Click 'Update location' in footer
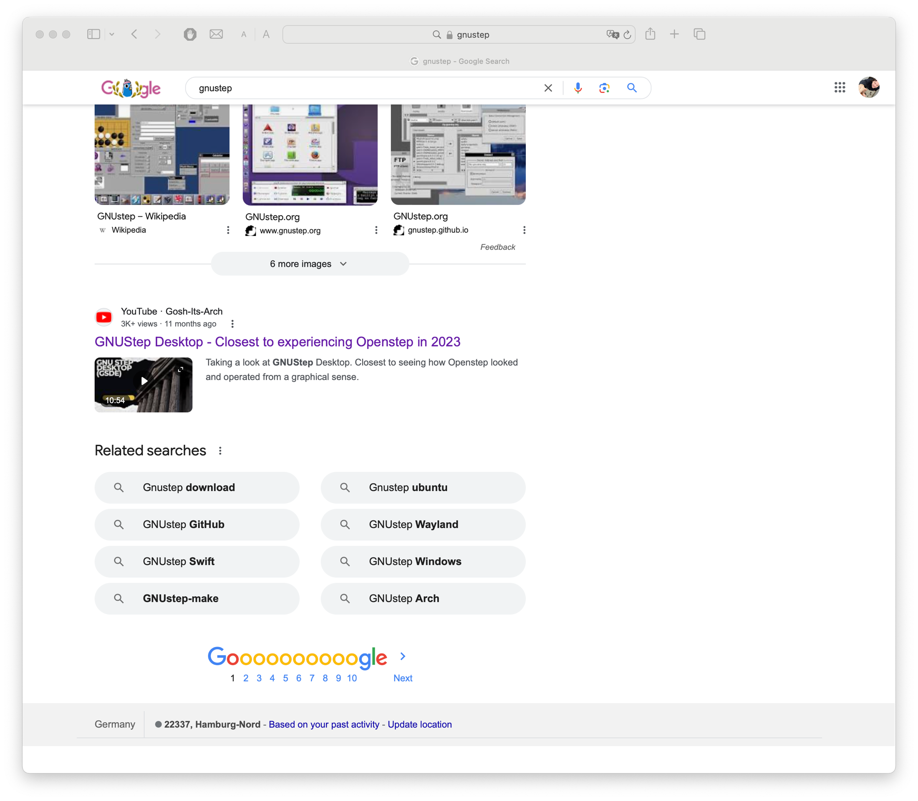 [x=420, y=724]
